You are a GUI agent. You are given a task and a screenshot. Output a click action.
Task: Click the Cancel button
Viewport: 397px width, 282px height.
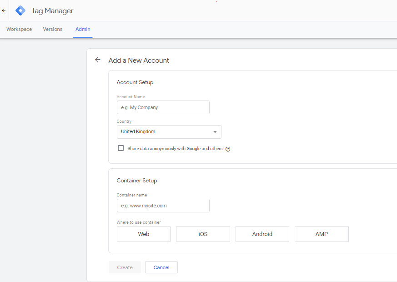point(161,267)
